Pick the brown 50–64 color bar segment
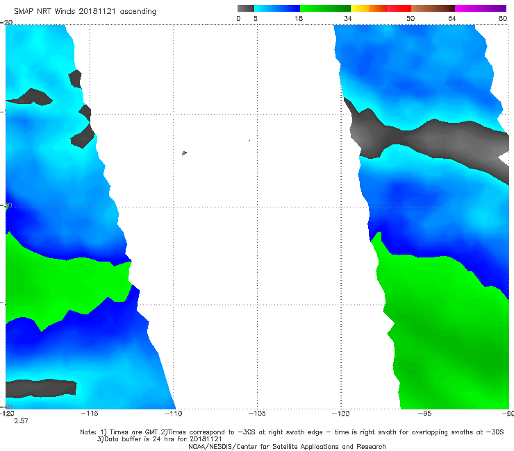 433,8
